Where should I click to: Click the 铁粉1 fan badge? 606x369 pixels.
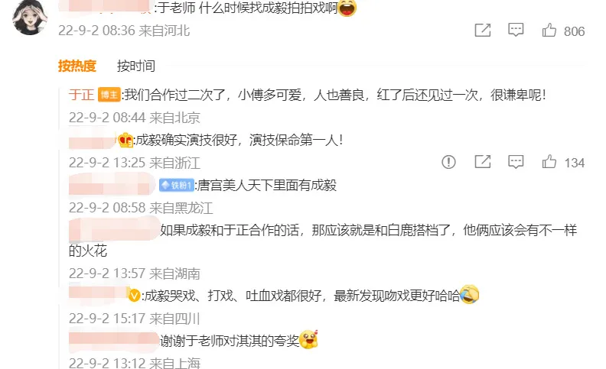point(176,186)
